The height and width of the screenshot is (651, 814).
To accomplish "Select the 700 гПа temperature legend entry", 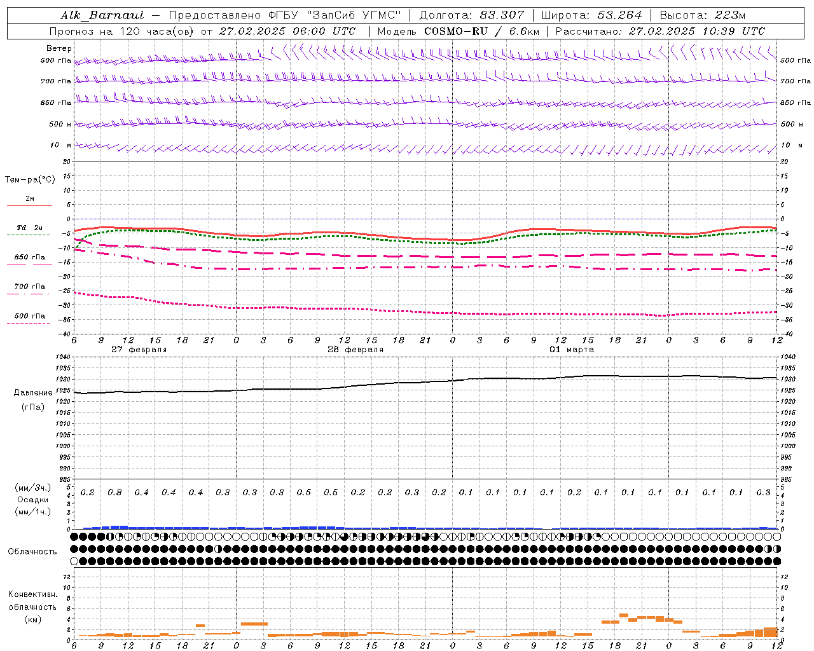I will click(30, 287).
